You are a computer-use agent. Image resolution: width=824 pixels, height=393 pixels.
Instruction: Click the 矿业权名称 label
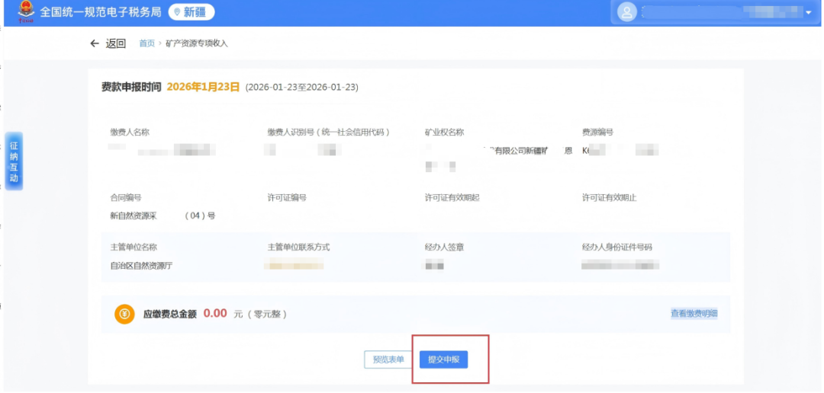(x=445, y=133)
